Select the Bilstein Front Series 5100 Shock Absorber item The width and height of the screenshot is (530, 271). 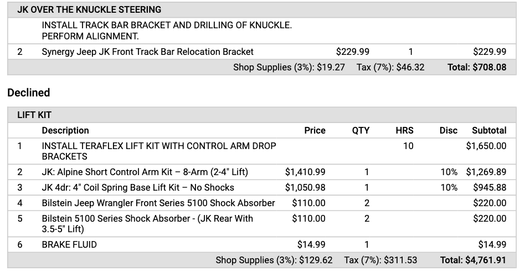click(x=158, y=203)
